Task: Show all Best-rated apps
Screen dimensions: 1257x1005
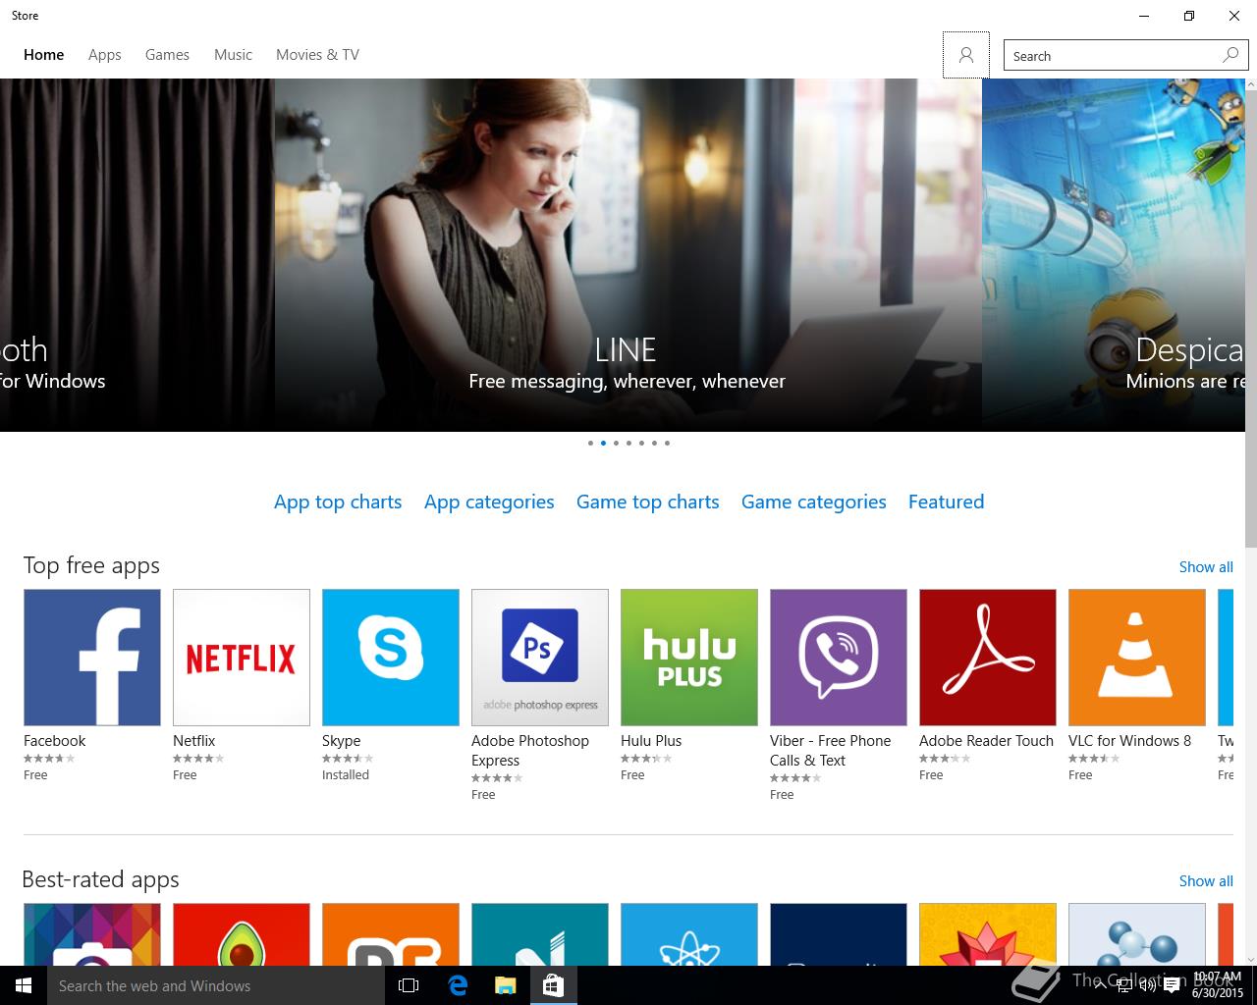Action: [x=1206, y=881]
